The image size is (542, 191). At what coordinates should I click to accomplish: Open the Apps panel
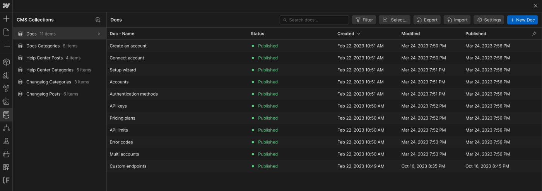tap(6, 167)
